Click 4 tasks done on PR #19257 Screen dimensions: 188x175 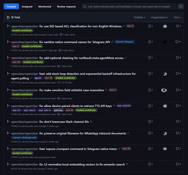[x=66, y=51]
